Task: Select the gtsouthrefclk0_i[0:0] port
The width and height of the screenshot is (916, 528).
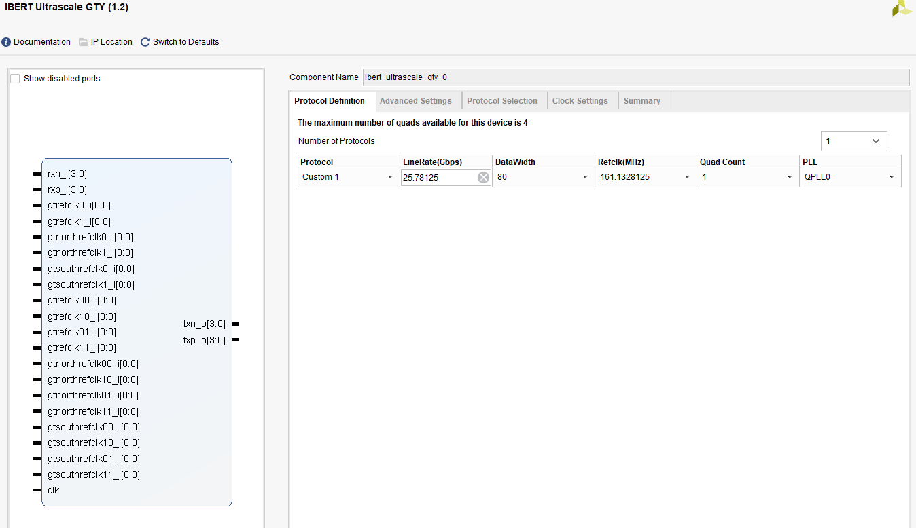Action: [91, 269]
